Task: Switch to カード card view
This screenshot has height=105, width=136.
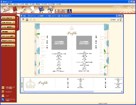Action: [x=61, y=11]
